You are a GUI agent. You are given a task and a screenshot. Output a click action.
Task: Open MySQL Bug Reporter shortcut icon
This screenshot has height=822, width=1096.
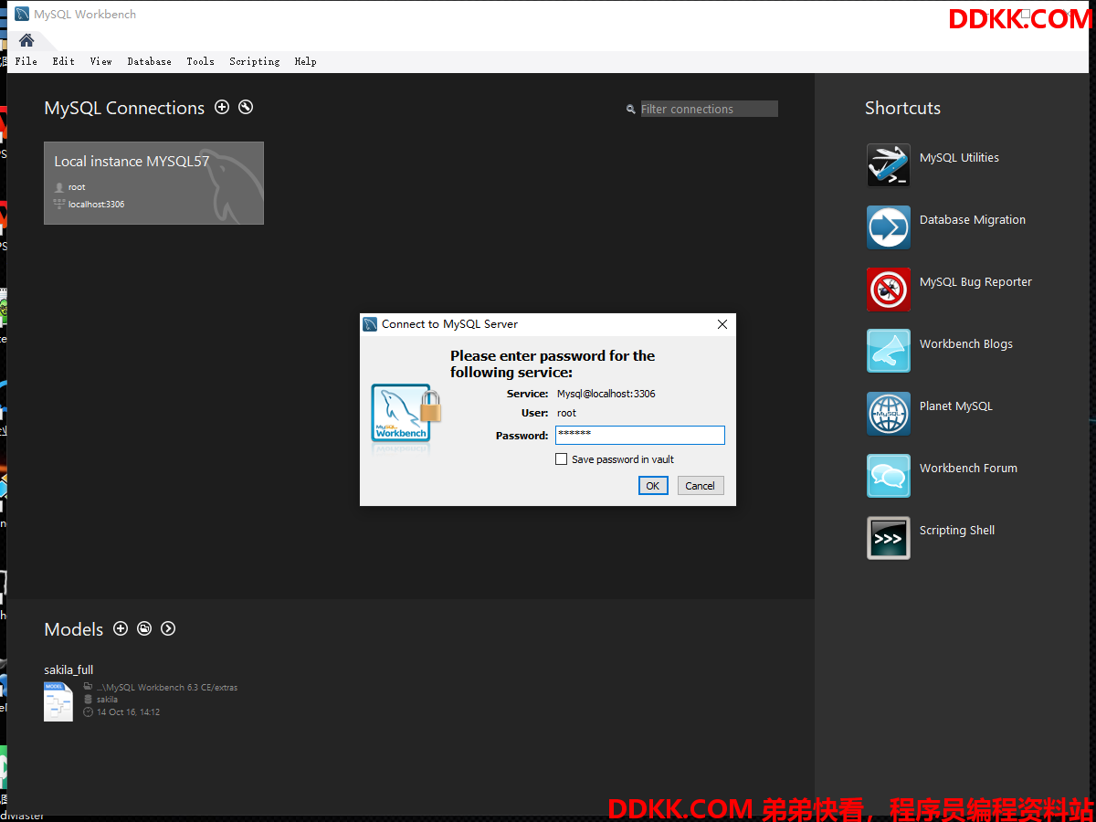(x=889, y=290)
